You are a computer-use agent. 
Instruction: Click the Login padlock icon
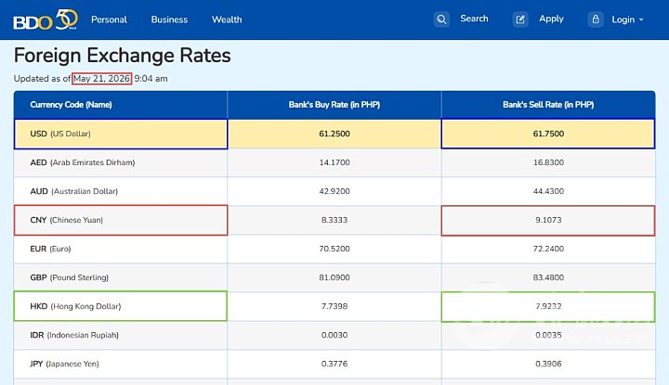(596, 19)
